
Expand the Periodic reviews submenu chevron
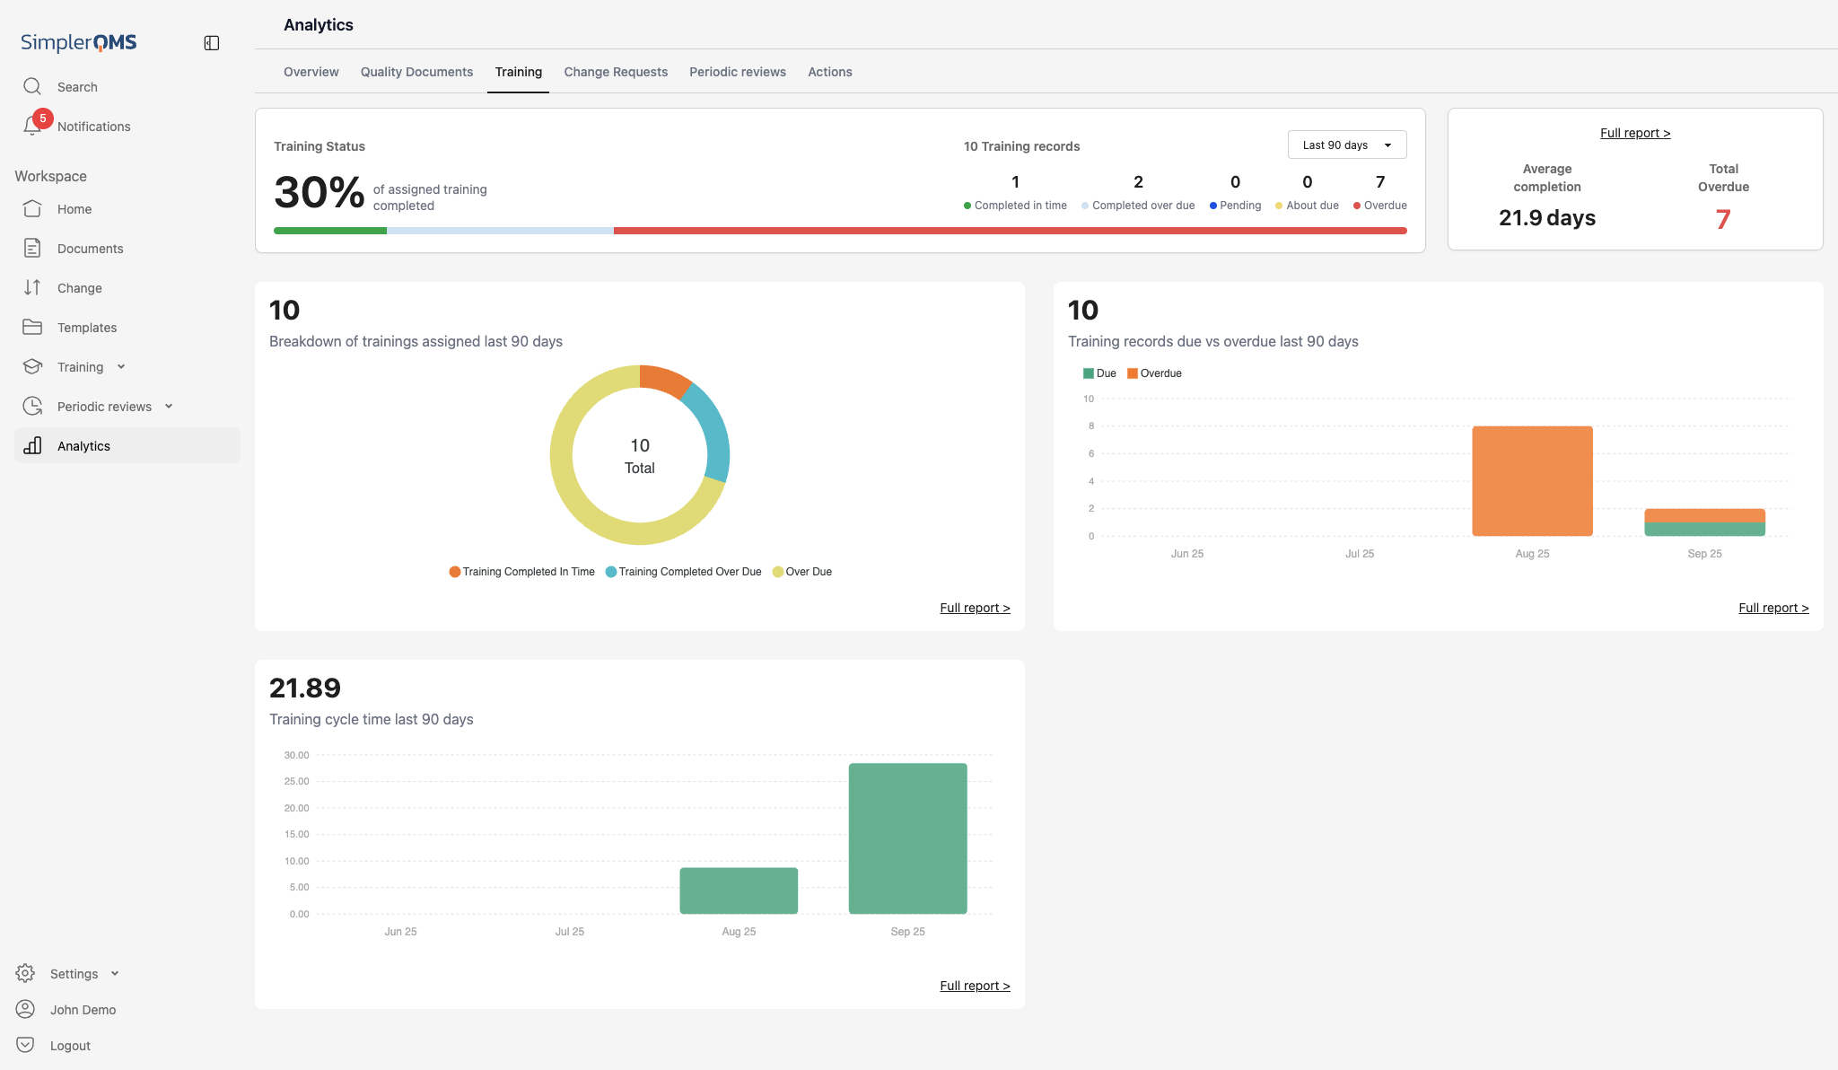pos(169,406)
